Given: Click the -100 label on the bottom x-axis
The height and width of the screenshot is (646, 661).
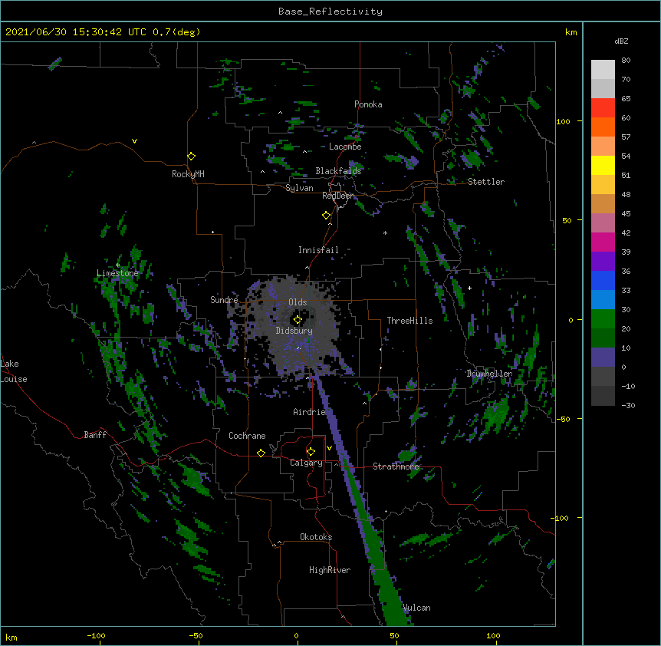Looking at the screenshot, I should click(x=96, y=635).
